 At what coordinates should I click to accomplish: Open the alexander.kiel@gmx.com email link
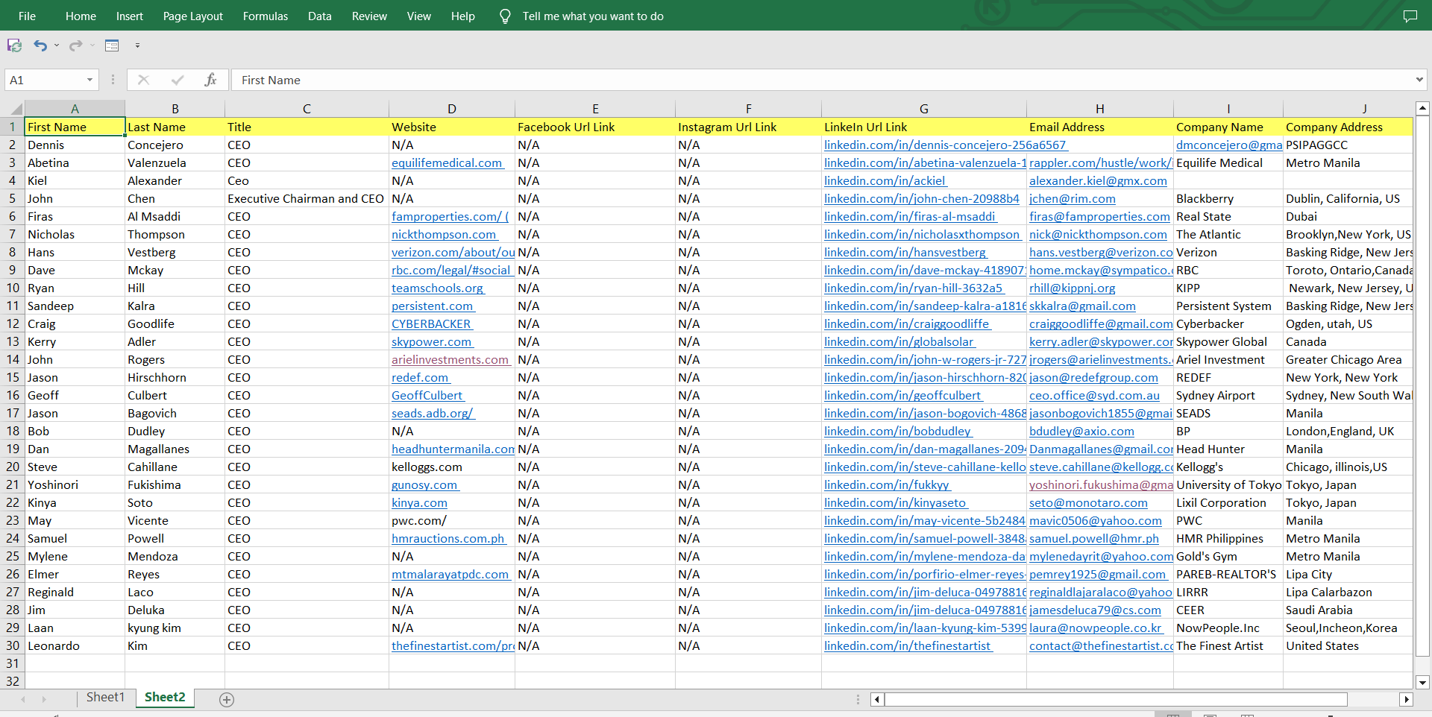1098,180
